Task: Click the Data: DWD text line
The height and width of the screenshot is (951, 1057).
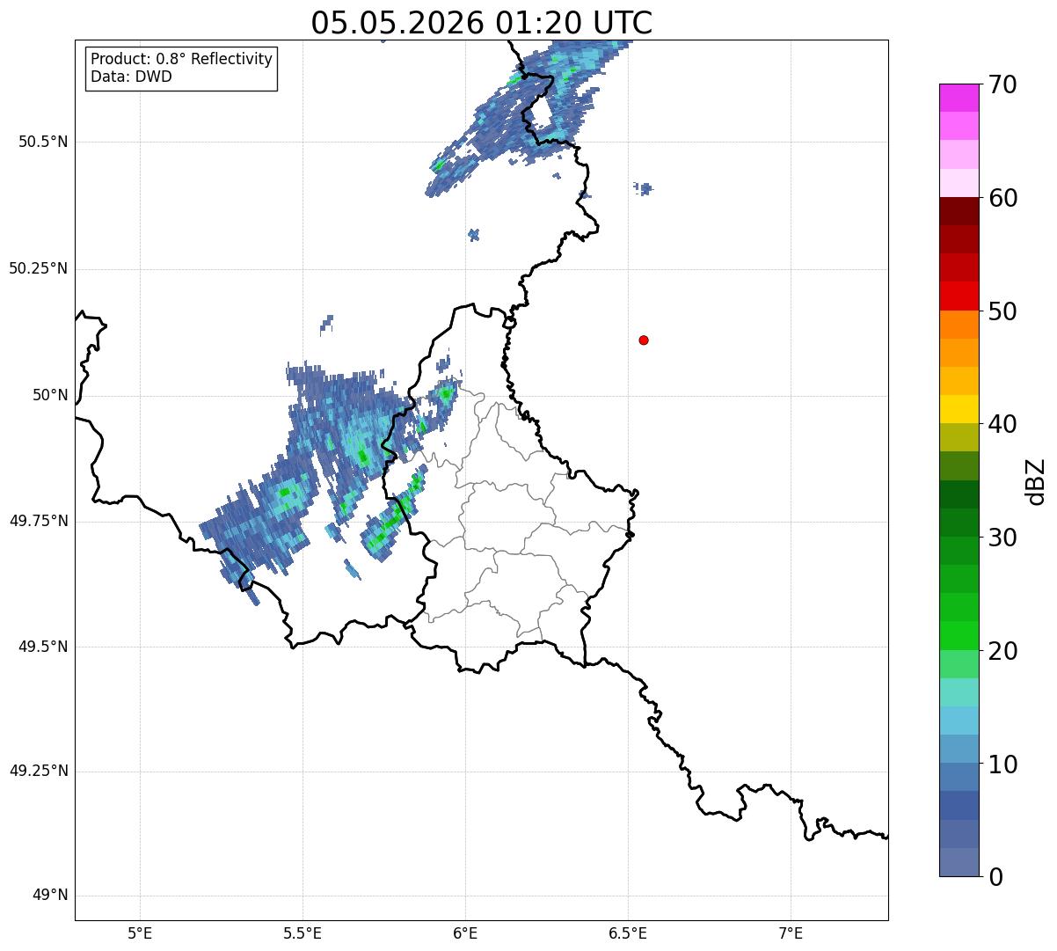Action: [132, 77]
